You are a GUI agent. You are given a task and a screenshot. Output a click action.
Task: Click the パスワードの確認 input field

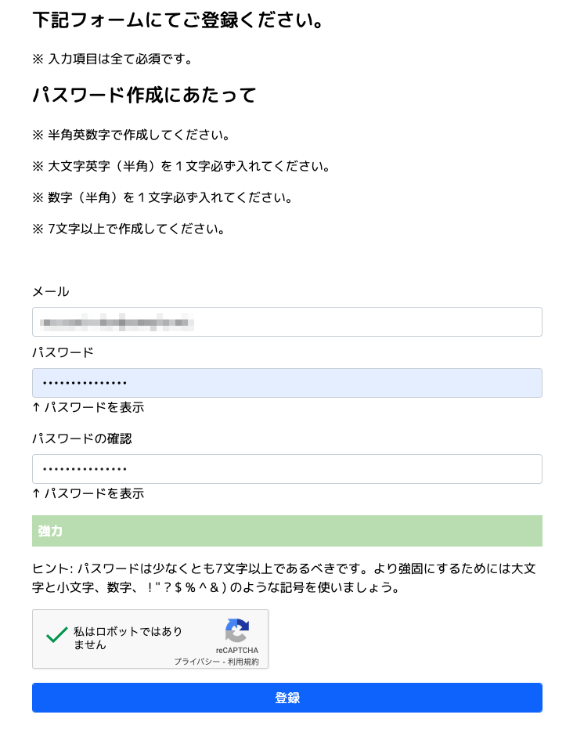[x=287, y=469]
